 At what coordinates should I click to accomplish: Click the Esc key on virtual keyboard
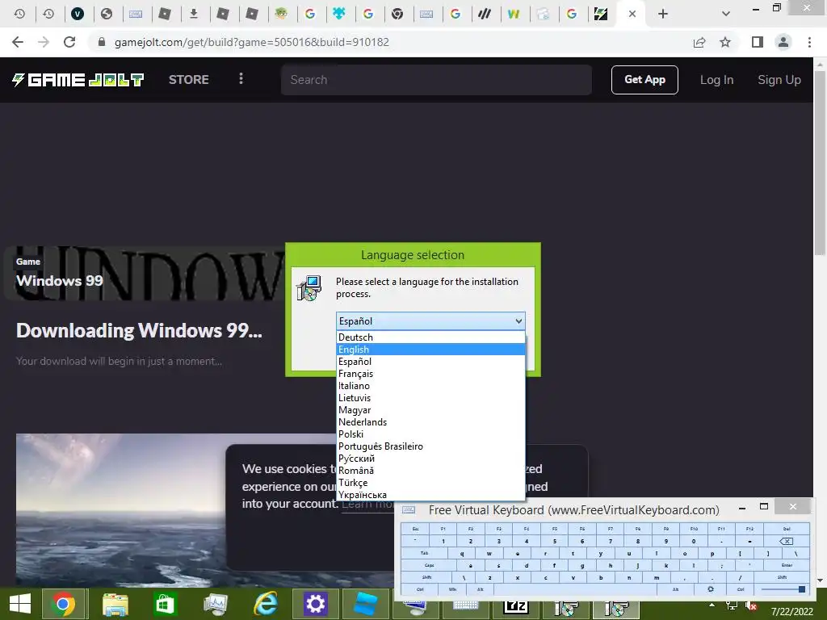[x=415, y=528]
